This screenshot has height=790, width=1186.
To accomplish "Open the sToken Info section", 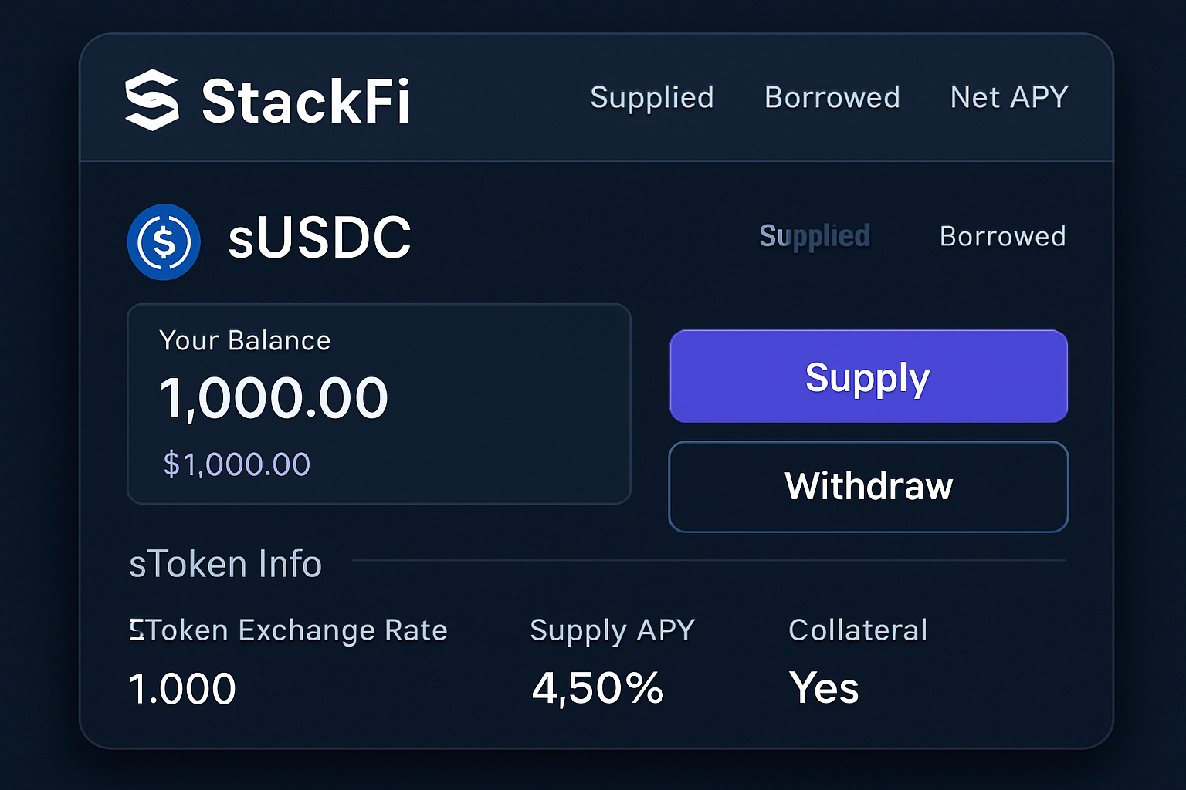I will (x=225, y=564).
